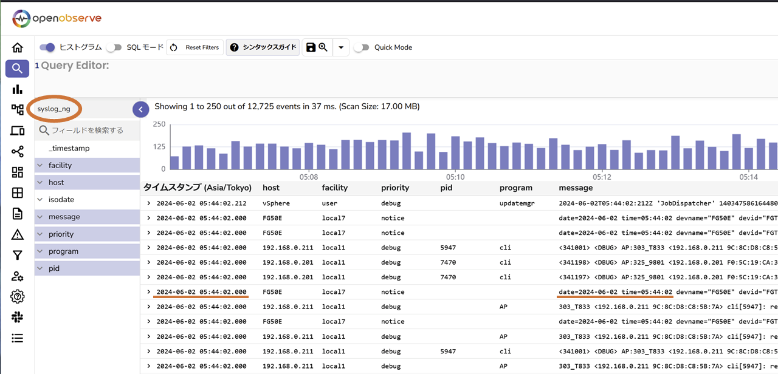This screenshot has height=374, width=778.
Task: Open the Metrics bar chart icon
Action: pos(17,89)
